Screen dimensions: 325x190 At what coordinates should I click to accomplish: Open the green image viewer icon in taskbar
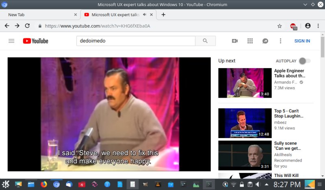pyautogui.click(x=196, y=184)
